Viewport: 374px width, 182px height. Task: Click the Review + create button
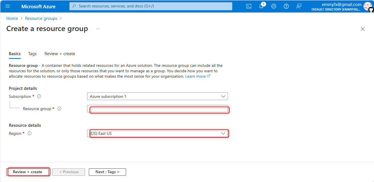tap(28, 172)
